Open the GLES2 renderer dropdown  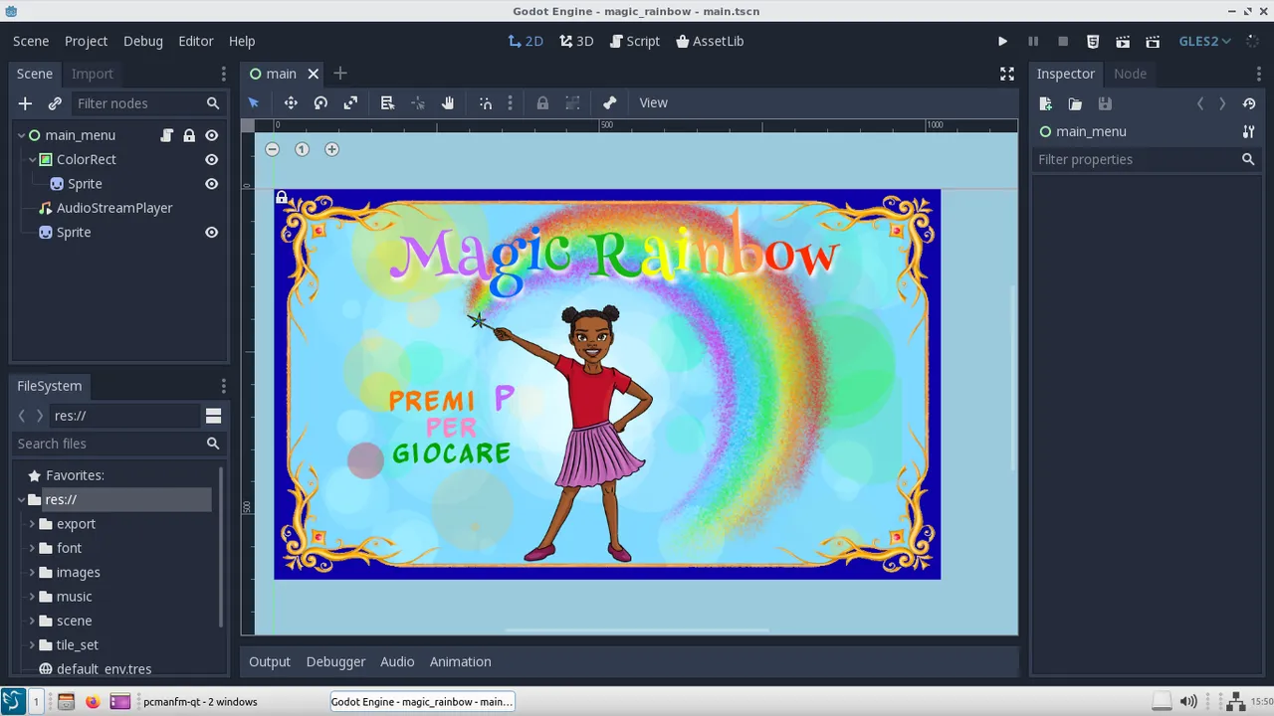coord(1205,41)
